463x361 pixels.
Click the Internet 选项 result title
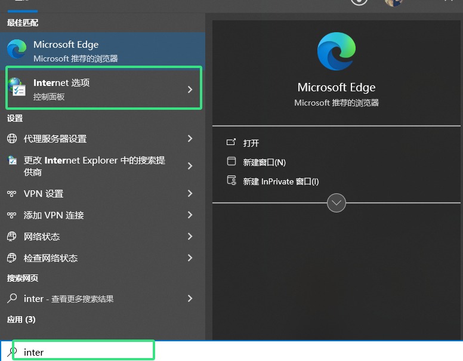tap(61, 83)
